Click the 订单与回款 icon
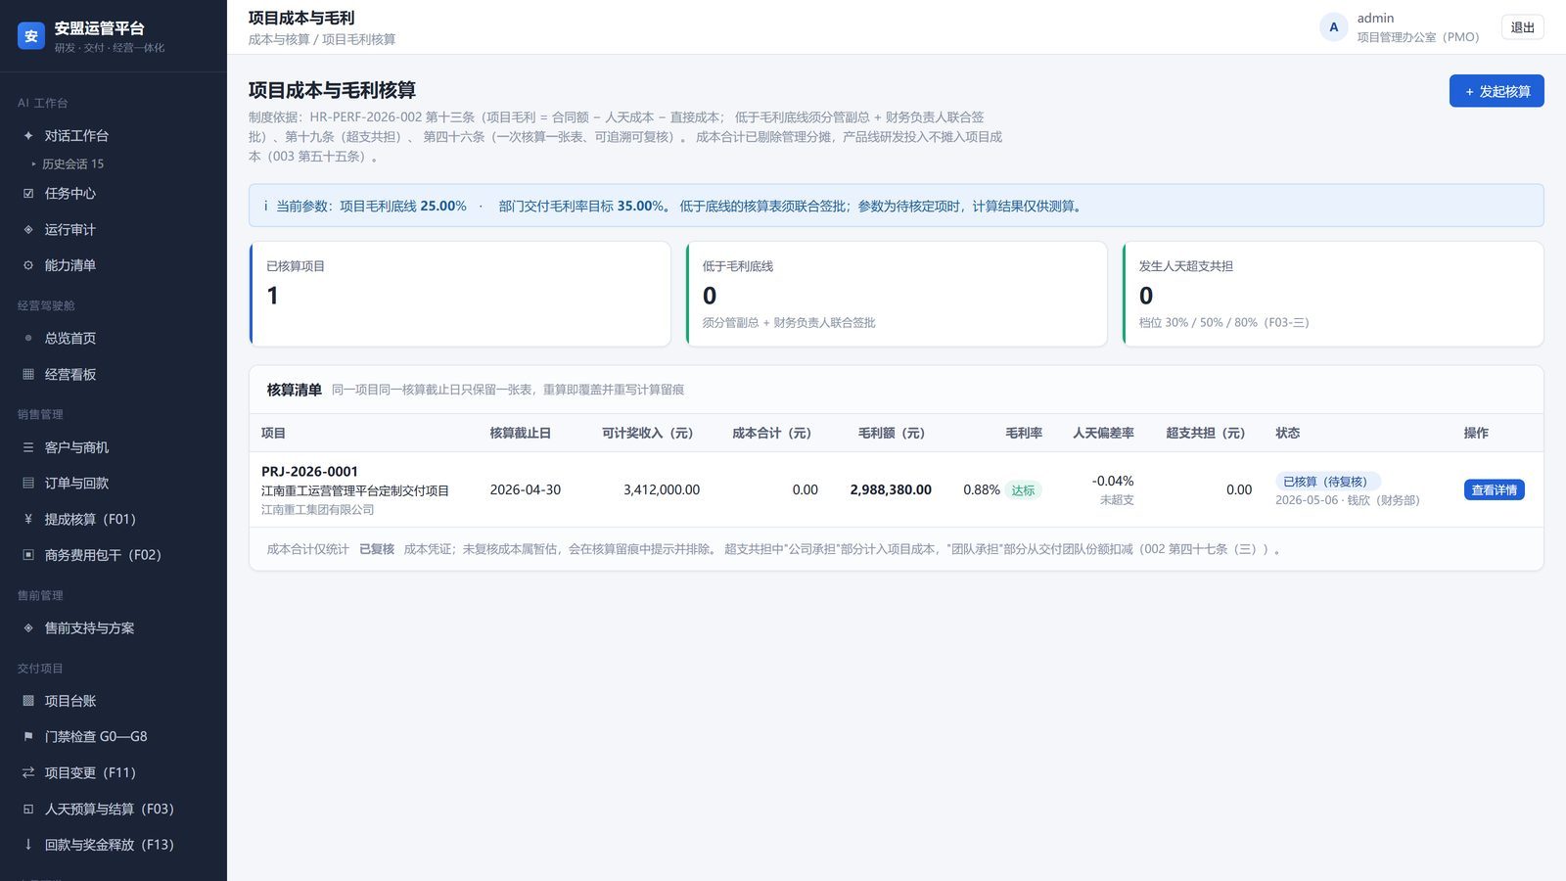The width and height of the screenshot is (1566, 881). click(x=28, y=483)
